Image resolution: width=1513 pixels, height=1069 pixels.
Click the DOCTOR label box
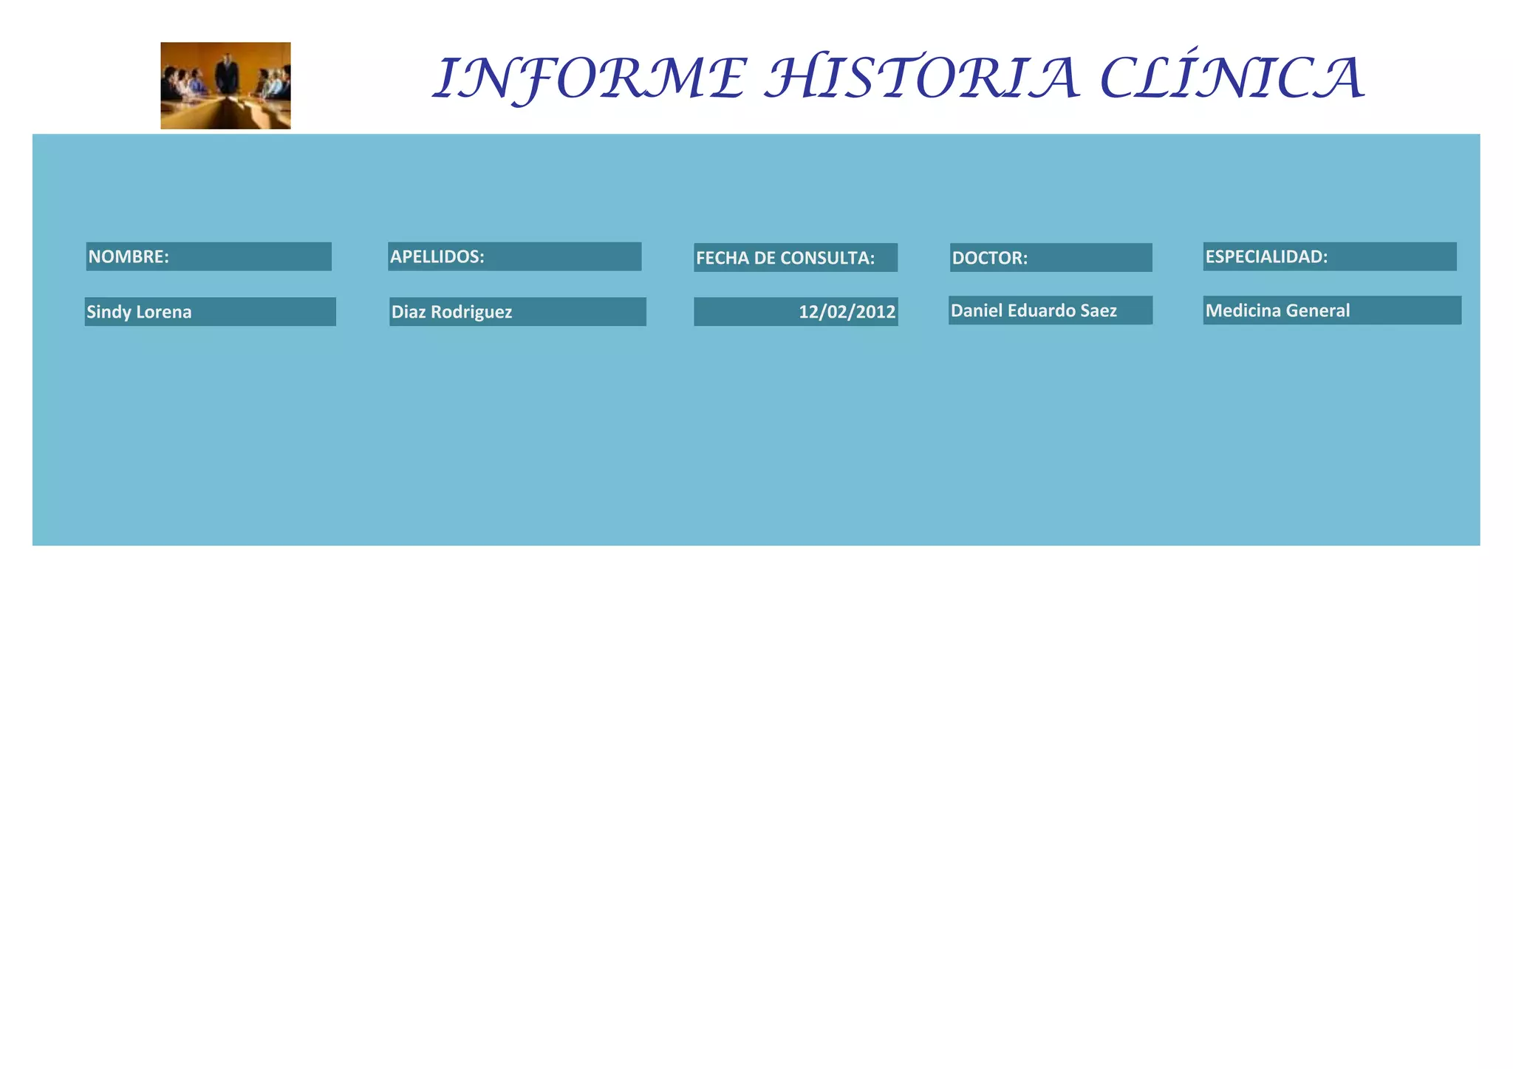(1051, 258)
